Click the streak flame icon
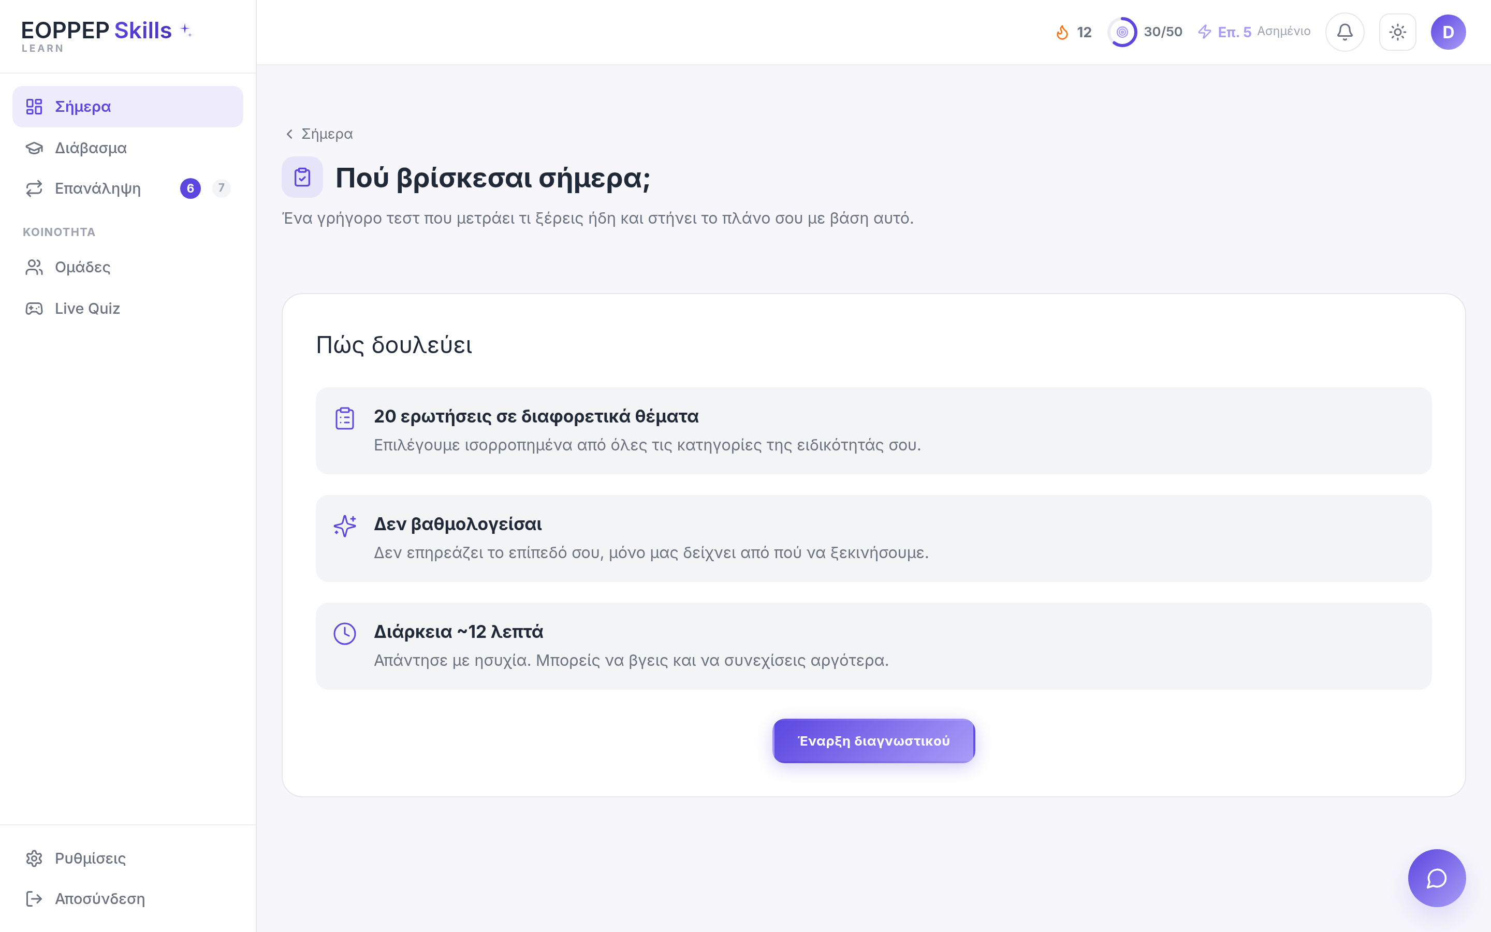The height and width of the screenshot is (932, 1491). coord(1062,32)
